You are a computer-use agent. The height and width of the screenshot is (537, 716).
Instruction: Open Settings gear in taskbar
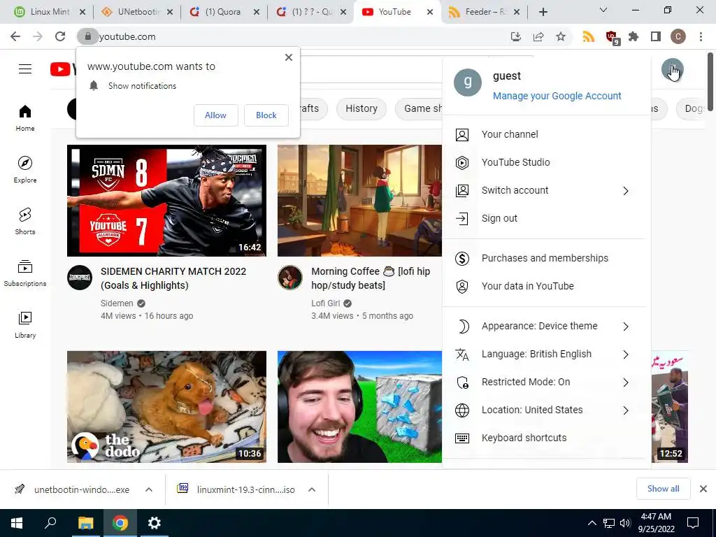point(155,523)
